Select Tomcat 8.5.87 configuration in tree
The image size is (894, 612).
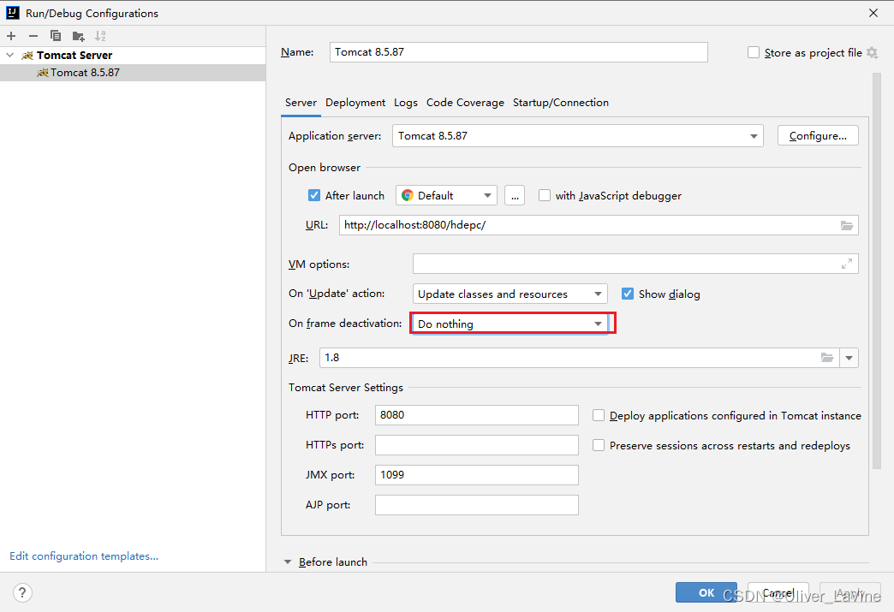click(133, 73)
